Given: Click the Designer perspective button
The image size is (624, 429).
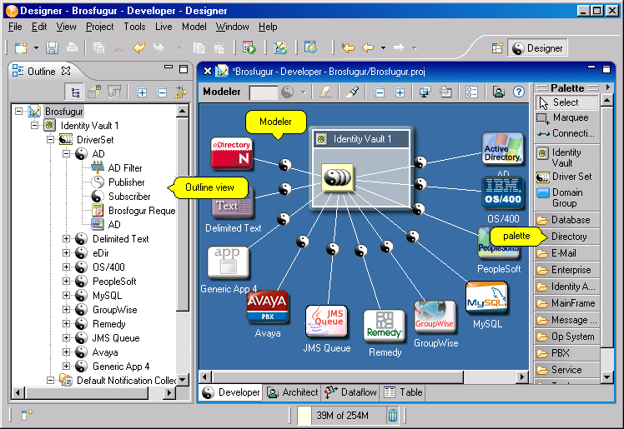Looking at the screenshot, I should (x=537, y=48).
